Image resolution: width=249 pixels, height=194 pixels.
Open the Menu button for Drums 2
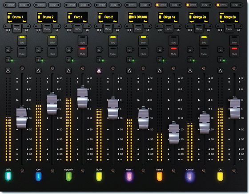(47, 28)
